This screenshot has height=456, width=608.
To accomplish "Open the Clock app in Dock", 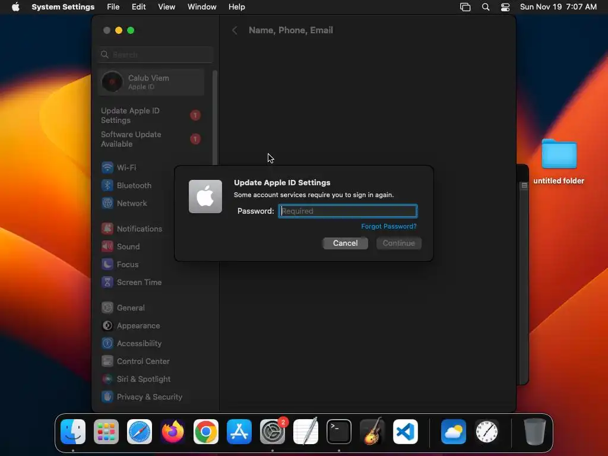I will (487, 432).
